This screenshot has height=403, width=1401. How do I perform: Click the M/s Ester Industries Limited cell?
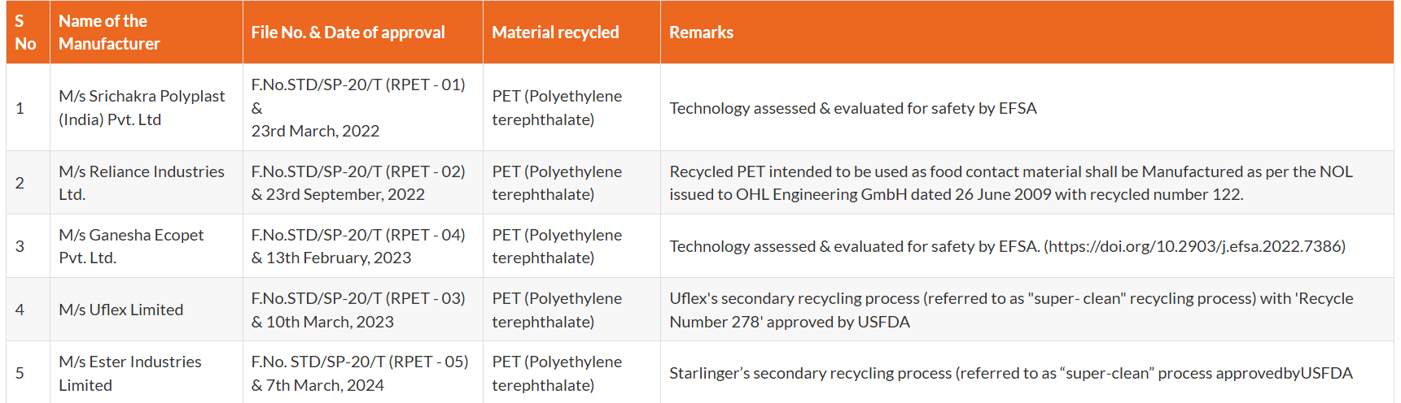[x=130, y=373]
